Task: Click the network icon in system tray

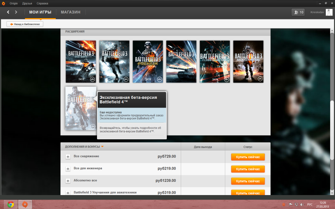Action: click(x=296, y=204)
